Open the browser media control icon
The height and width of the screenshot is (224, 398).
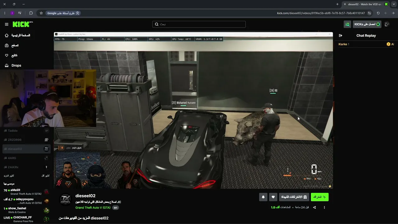tap(20, 13)
